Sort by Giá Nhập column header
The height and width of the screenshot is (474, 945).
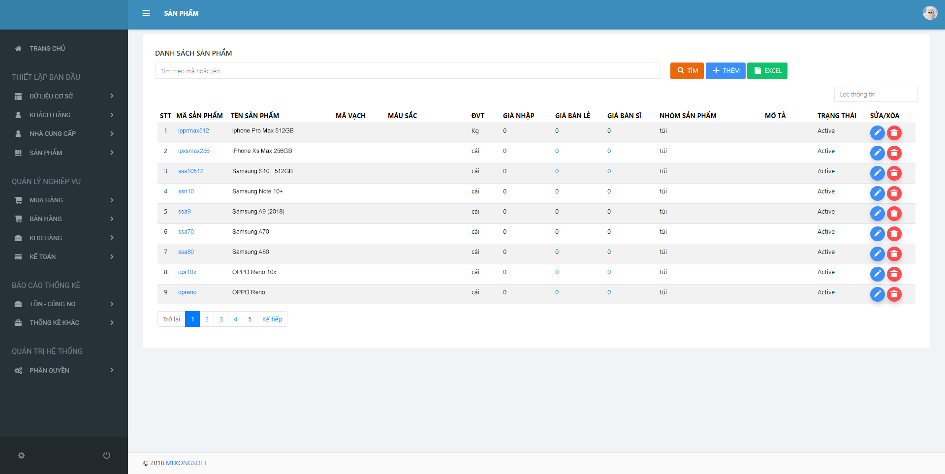[x=518, y=116]
